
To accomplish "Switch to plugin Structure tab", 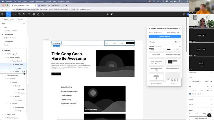I will tap(158, 46).
